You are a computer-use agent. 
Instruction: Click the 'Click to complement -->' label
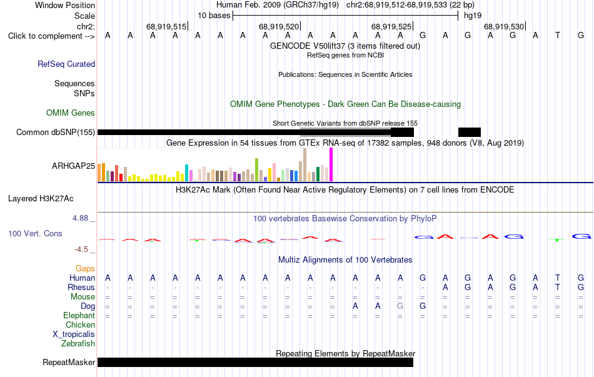(51, 36)
